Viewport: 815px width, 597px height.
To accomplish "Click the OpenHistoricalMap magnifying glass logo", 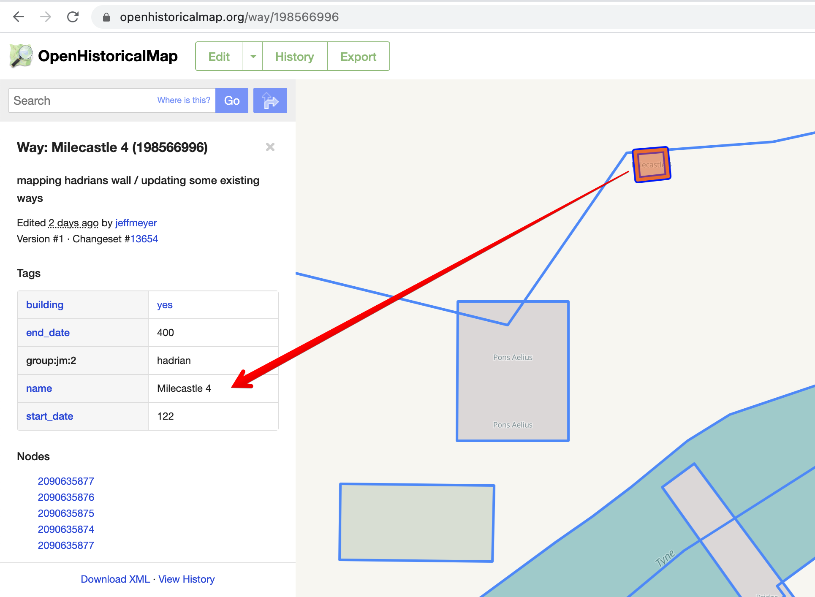I will click(20, 56).
